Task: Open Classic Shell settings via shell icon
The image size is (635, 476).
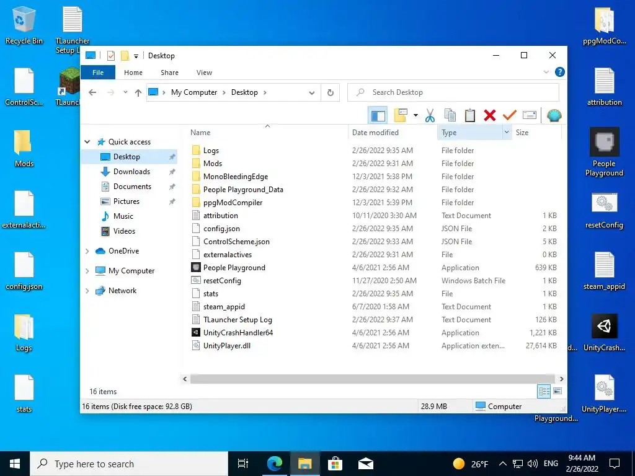Action: 554,116
